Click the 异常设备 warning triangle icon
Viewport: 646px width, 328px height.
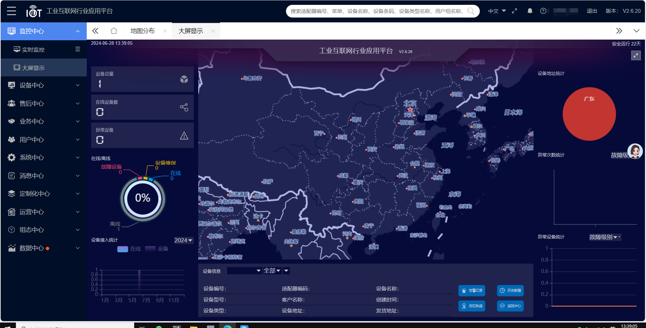pyautogui.click(x=184, y=136)
